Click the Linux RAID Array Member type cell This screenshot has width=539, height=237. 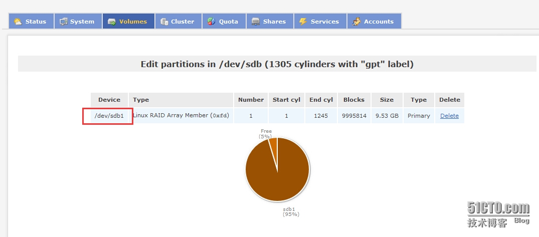point(181,116)
